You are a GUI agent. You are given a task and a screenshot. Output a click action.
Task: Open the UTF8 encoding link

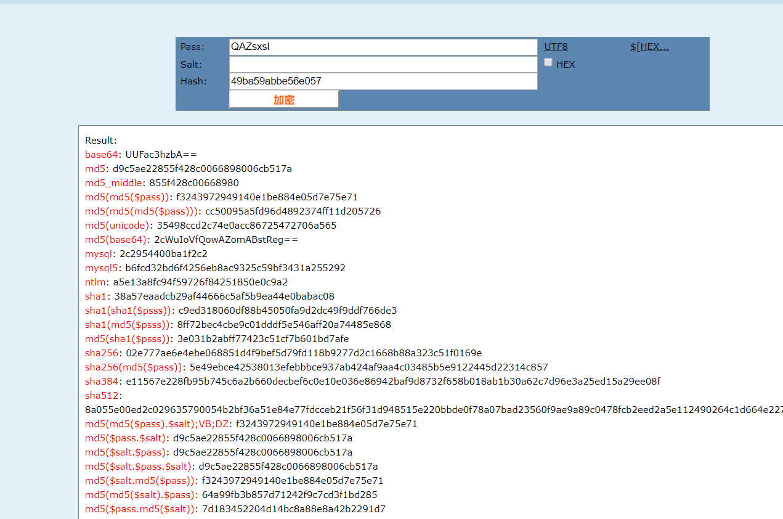click(x=556, y=47)
